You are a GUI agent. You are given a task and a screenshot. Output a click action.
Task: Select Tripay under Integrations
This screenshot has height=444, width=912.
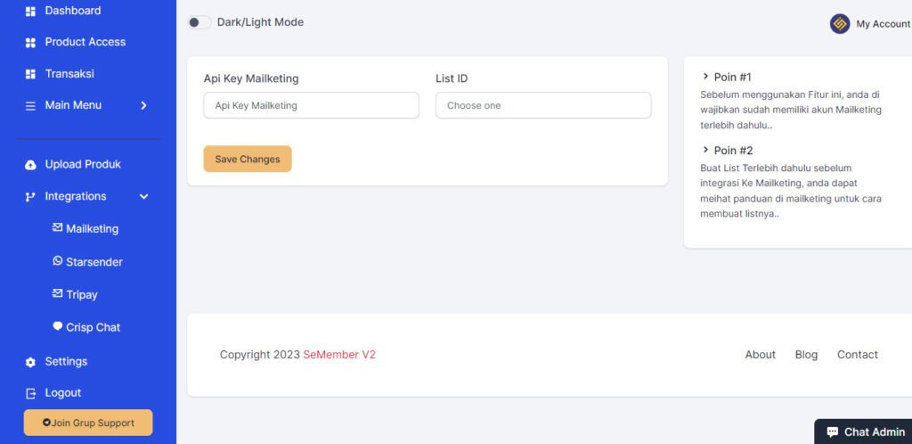pos(81,294)
